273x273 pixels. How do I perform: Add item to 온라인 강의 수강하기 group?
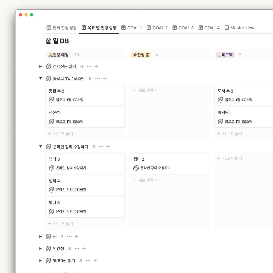pos(108,147)
